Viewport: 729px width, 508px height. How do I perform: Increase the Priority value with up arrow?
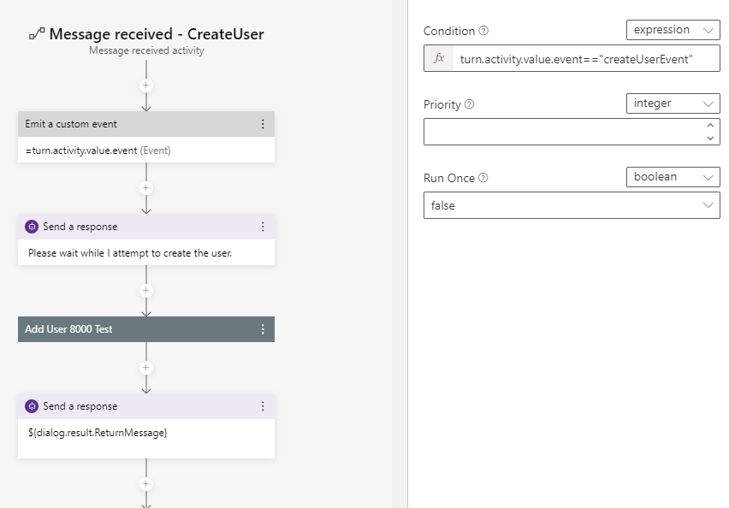(710, 125)
